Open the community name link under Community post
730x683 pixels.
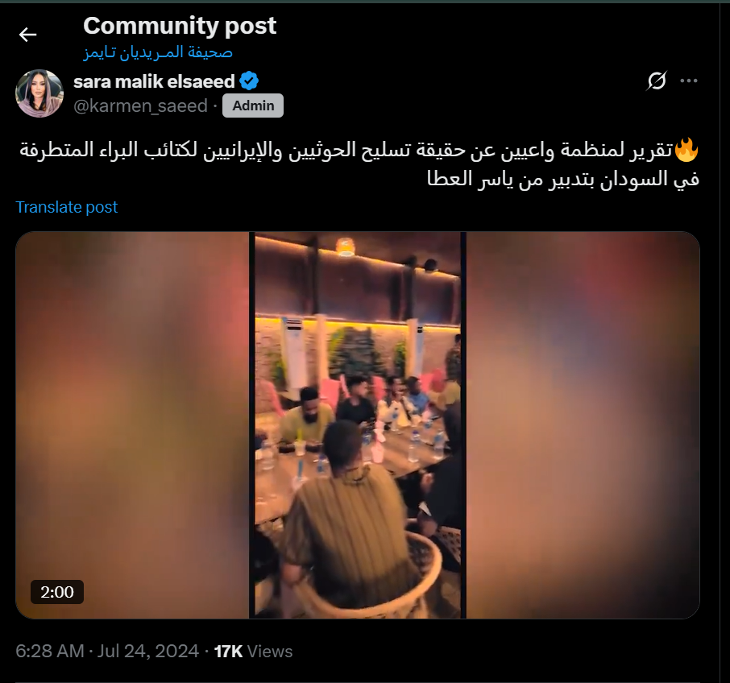[x=158, y=52]
